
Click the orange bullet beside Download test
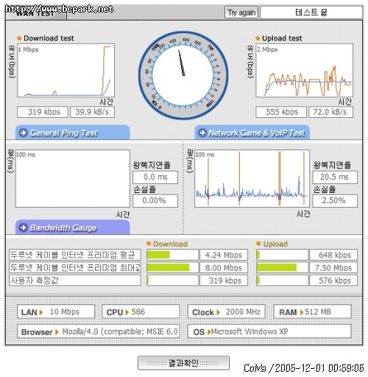pyautogui.click(x=19, y=38)
